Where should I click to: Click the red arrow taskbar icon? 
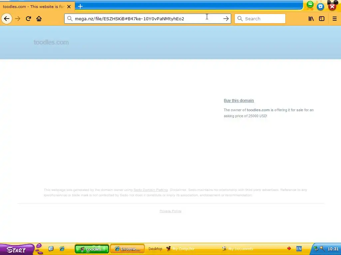click(x=289, y=248)
